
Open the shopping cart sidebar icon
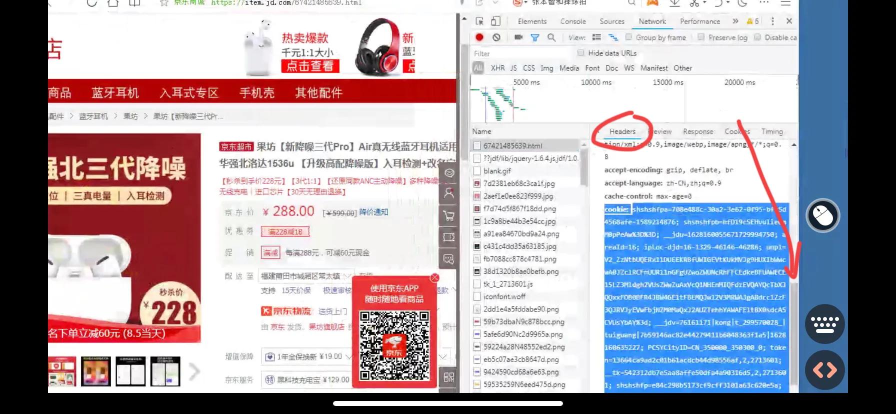click(449, 215)
